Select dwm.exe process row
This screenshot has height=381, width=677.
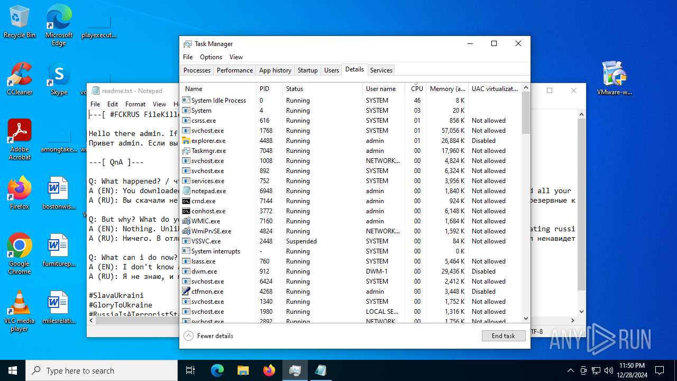point(352,271)
